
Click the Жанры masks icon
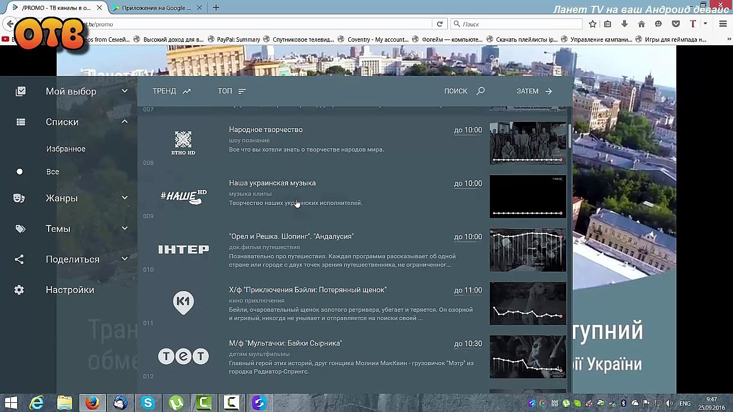[x=19, y=198]
